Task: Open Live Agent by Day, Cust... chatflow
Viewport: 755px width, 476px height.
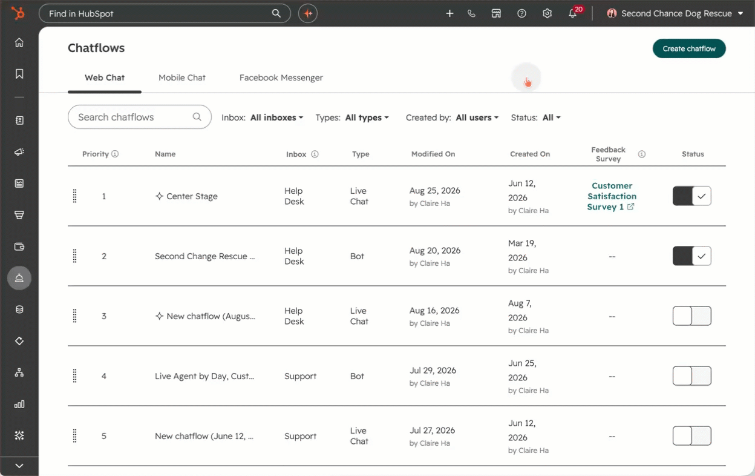Action: pyautogui.click(x=204, y=376)
